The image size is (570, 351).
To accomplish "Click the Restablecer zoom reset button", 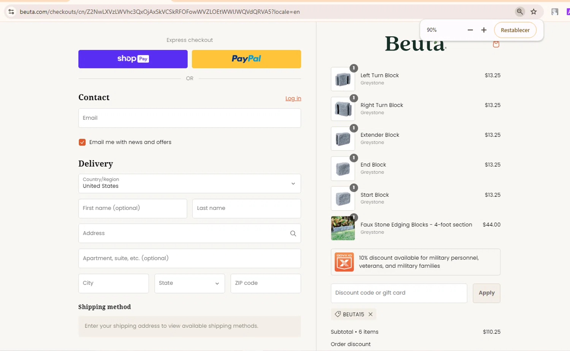I will pyautogui.click(x=515, y=30).
